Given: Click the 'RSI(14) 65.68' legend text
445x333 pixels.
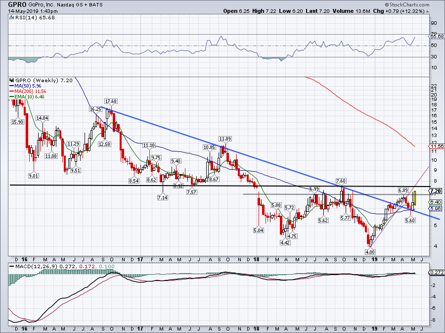Looking at the screenshot, I should click(x=35, y=18).
